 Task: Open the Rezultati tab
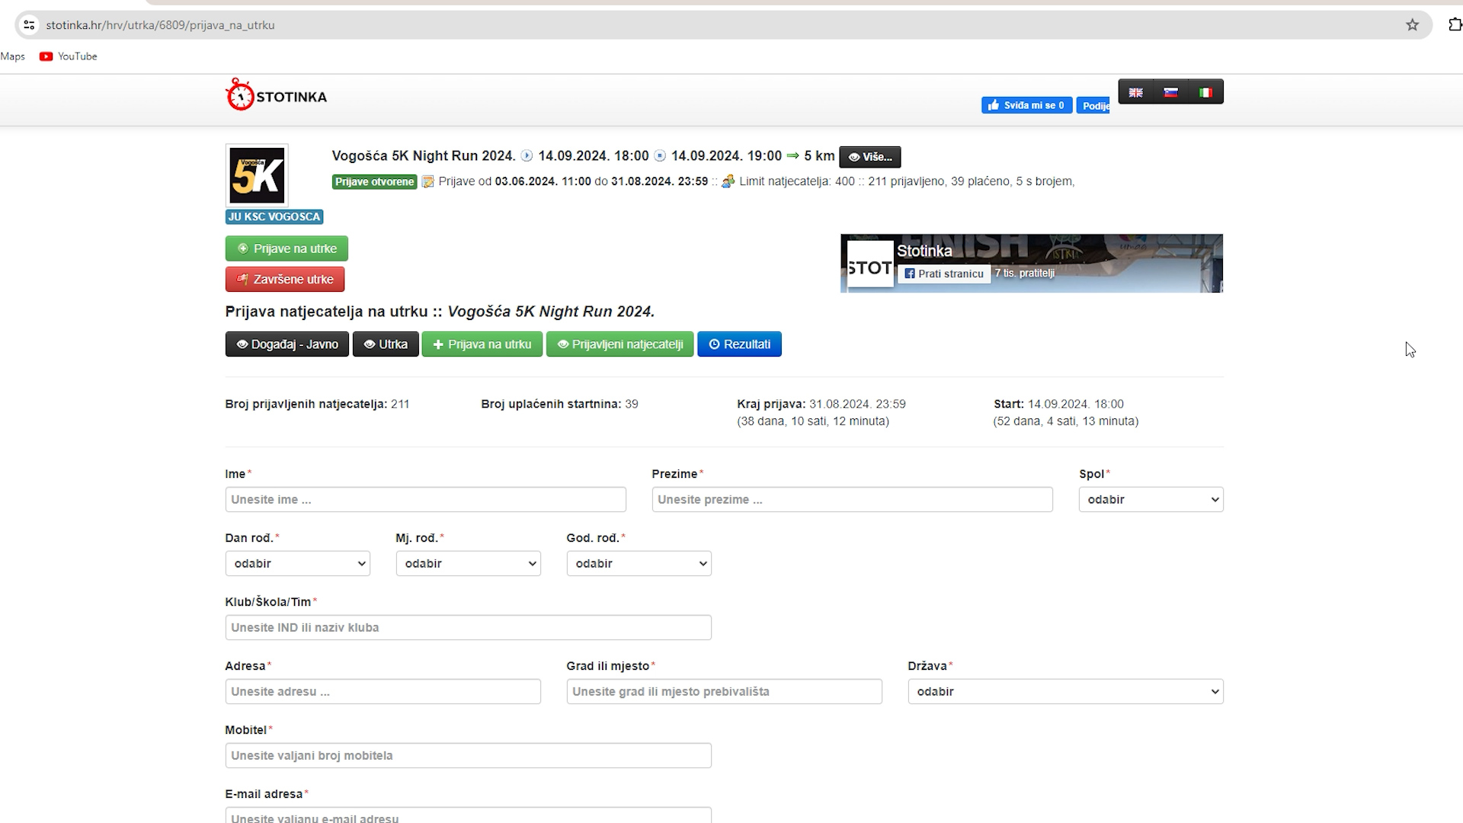click(x=739, y=344)
